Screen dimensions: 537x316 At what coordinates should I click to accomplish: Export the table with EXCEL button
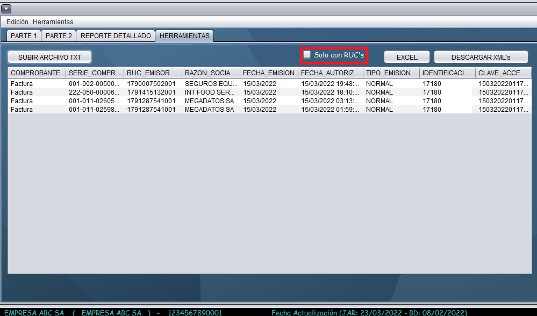[x=407, y=58]
